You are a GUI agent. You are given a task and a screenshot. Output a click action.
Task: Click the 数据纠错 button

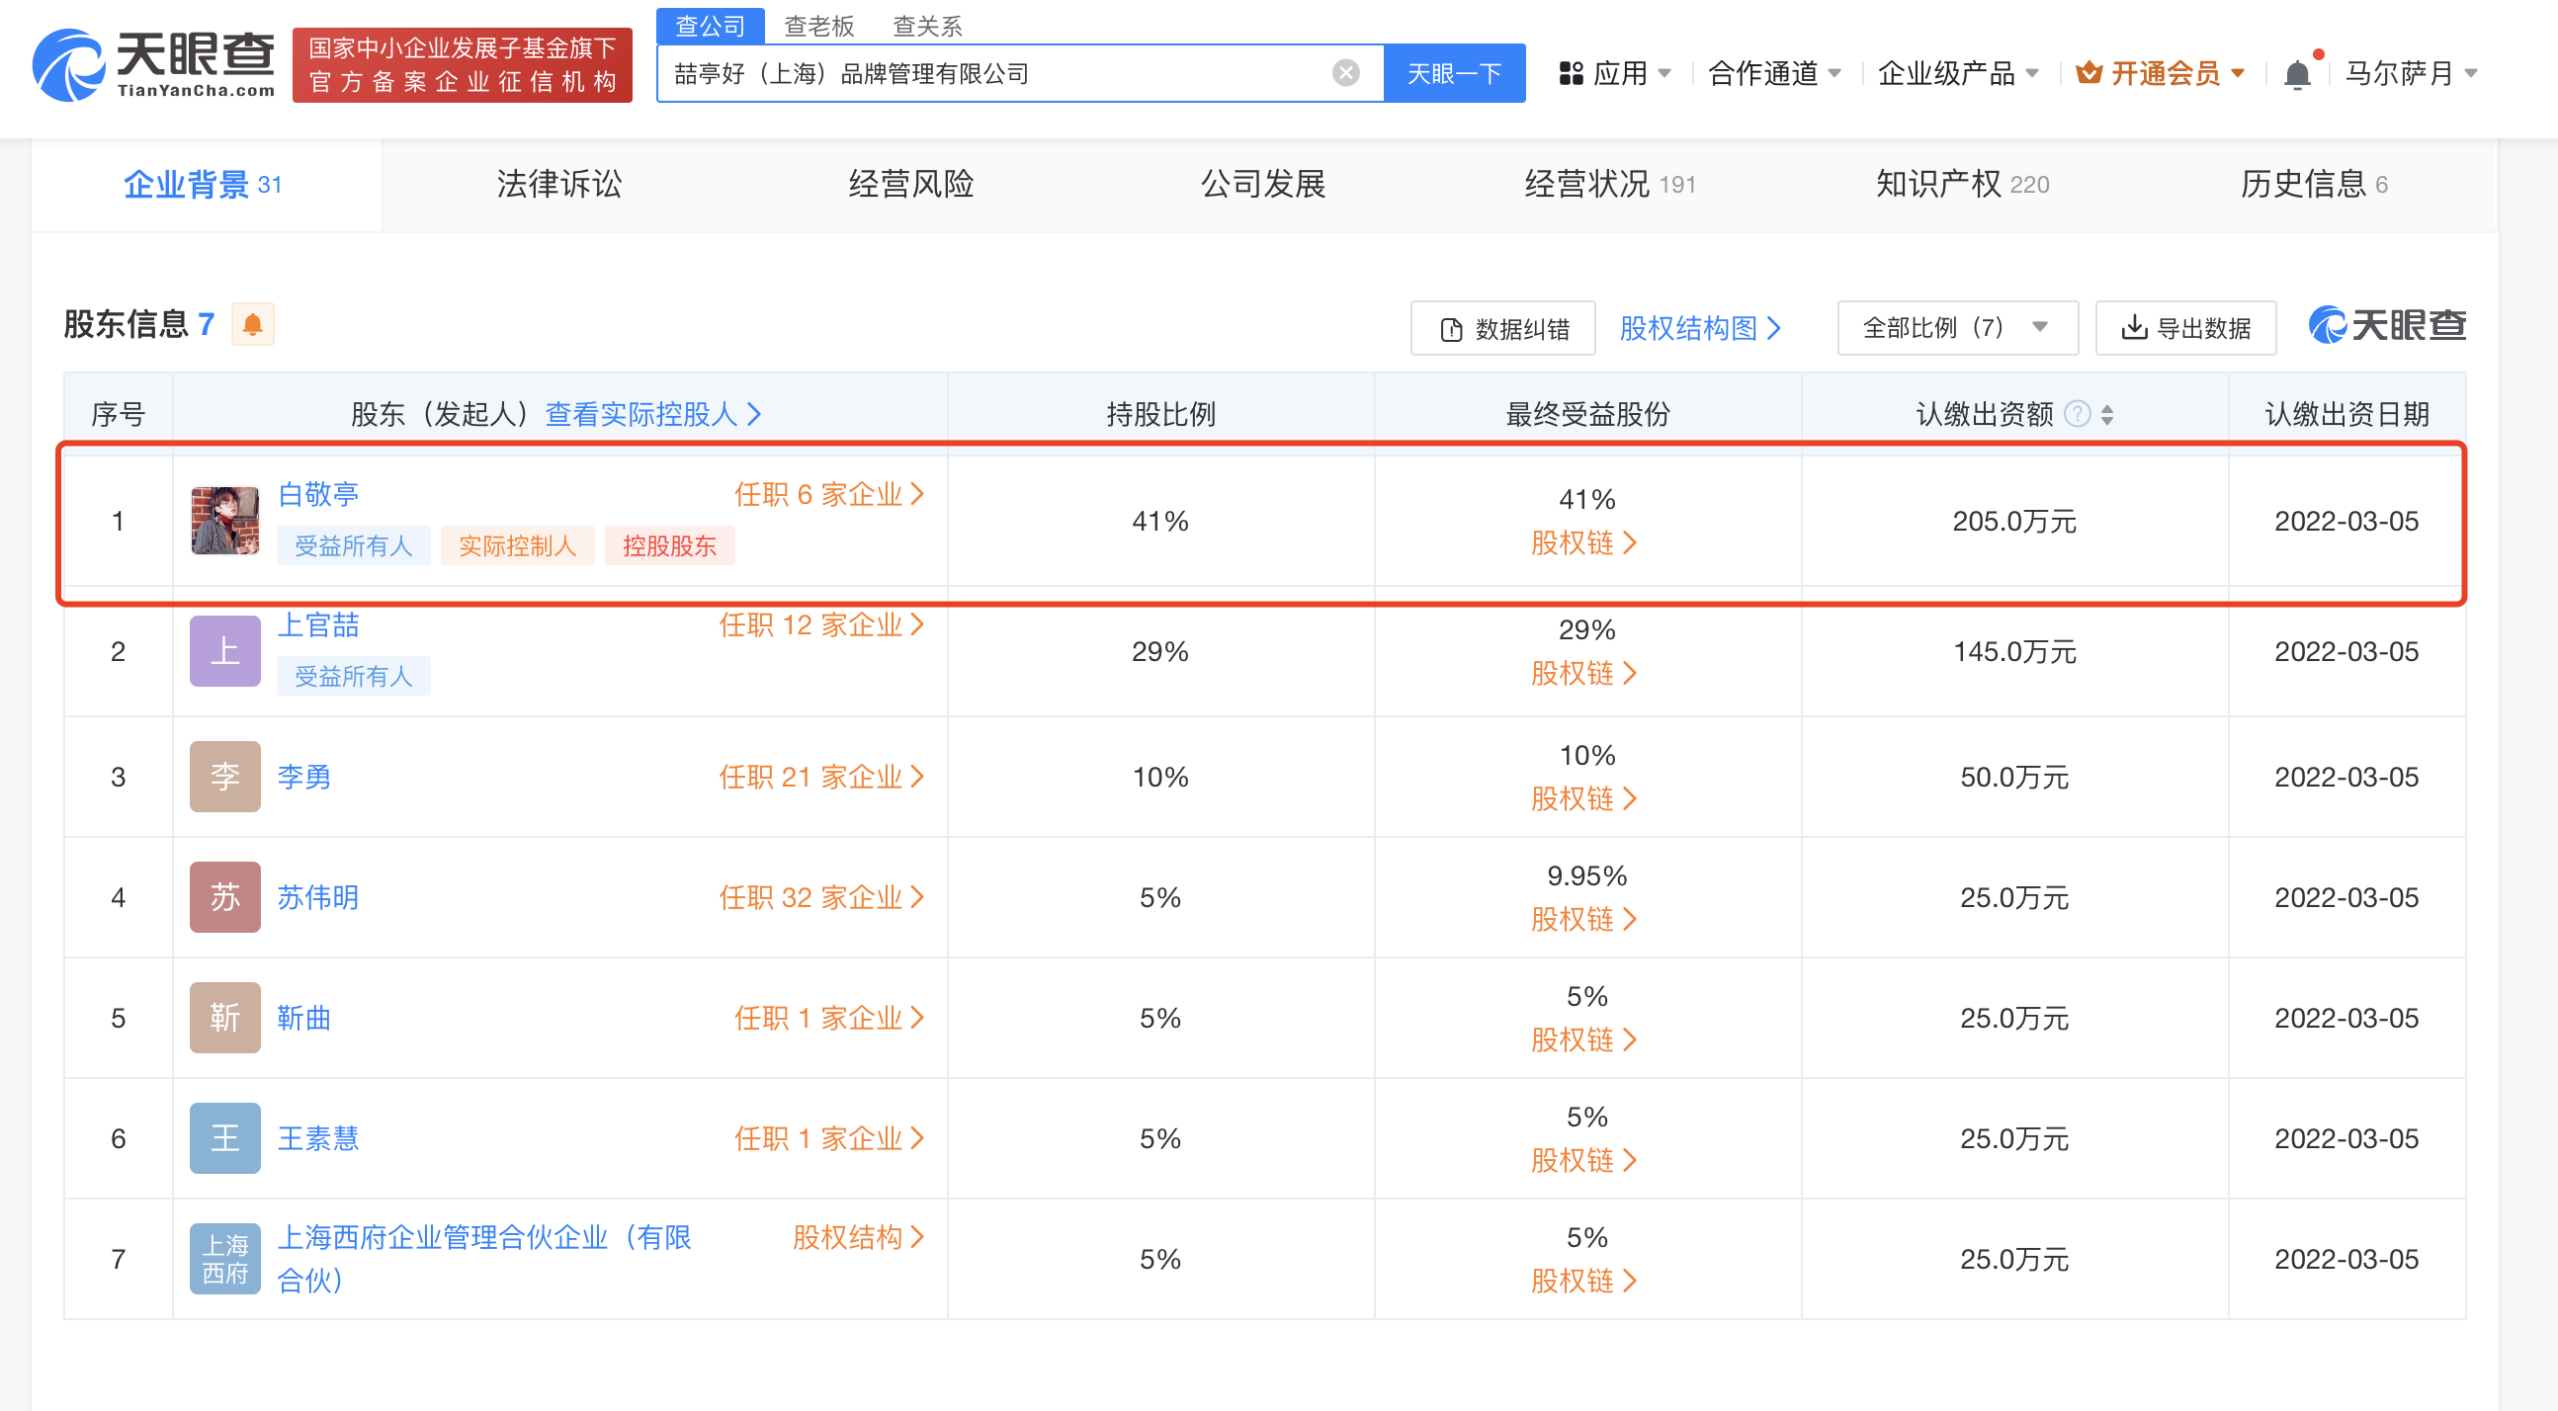(x=1502, y=328)
